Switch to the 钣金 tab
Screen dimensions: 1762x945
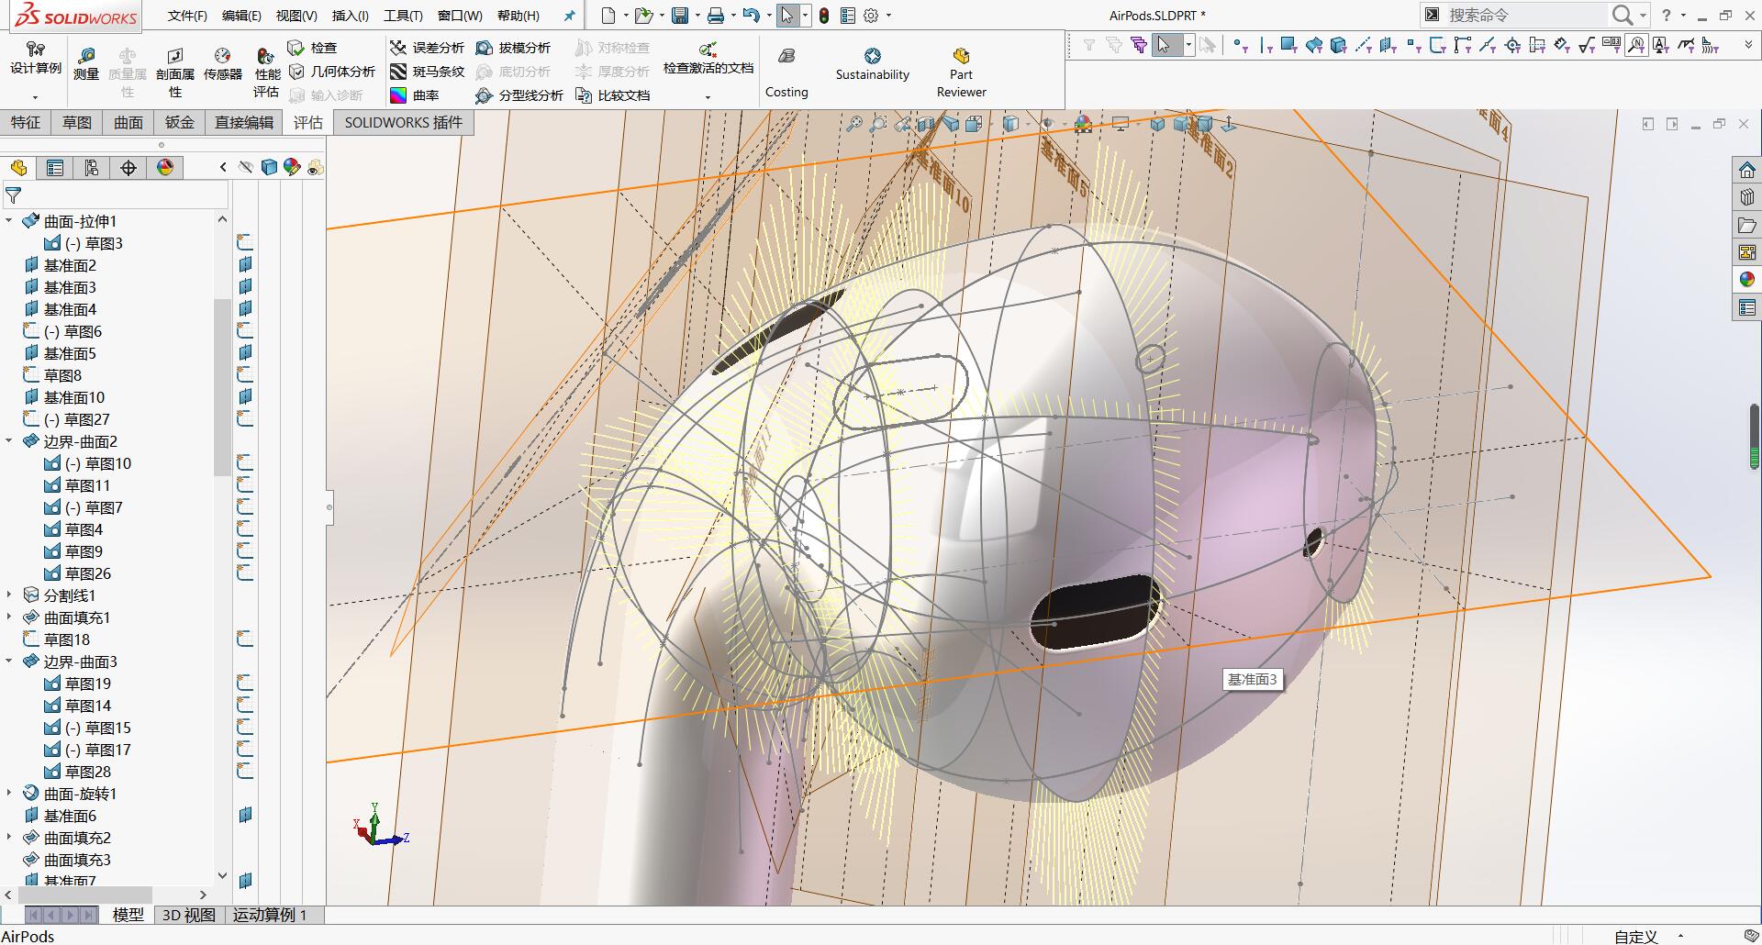tap(180, 123)
